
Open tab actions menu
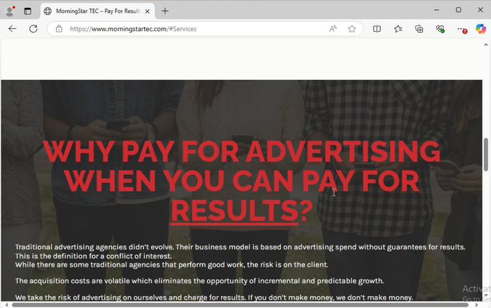click(x=27, y=10)
